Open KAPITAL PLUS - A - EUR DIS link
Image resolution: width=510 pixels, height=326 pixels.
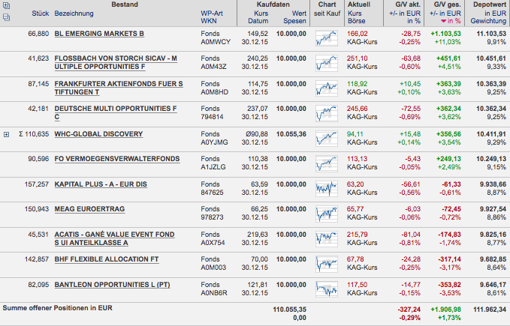[101, 184]
